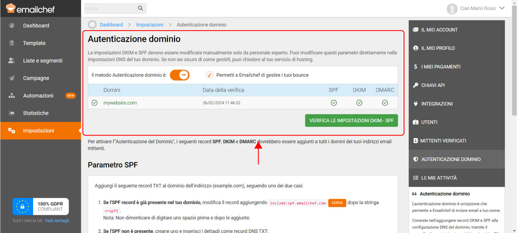This screenshot has width=517, height=233.
Task: Uncheck Permetti a Emailchef di gestire bounce
Action: [210, 75]
